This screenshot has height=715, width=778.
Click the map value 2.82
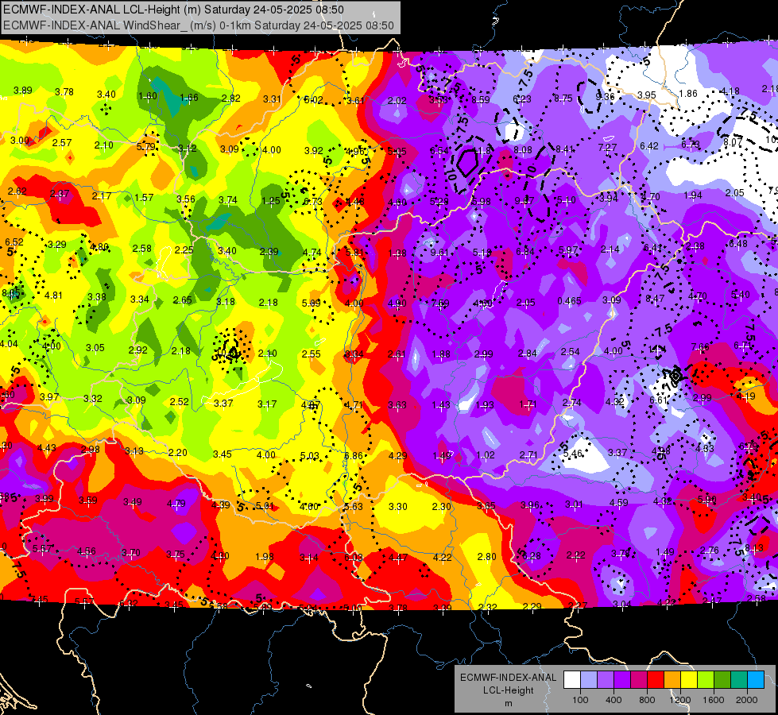[x=231, y=99]
